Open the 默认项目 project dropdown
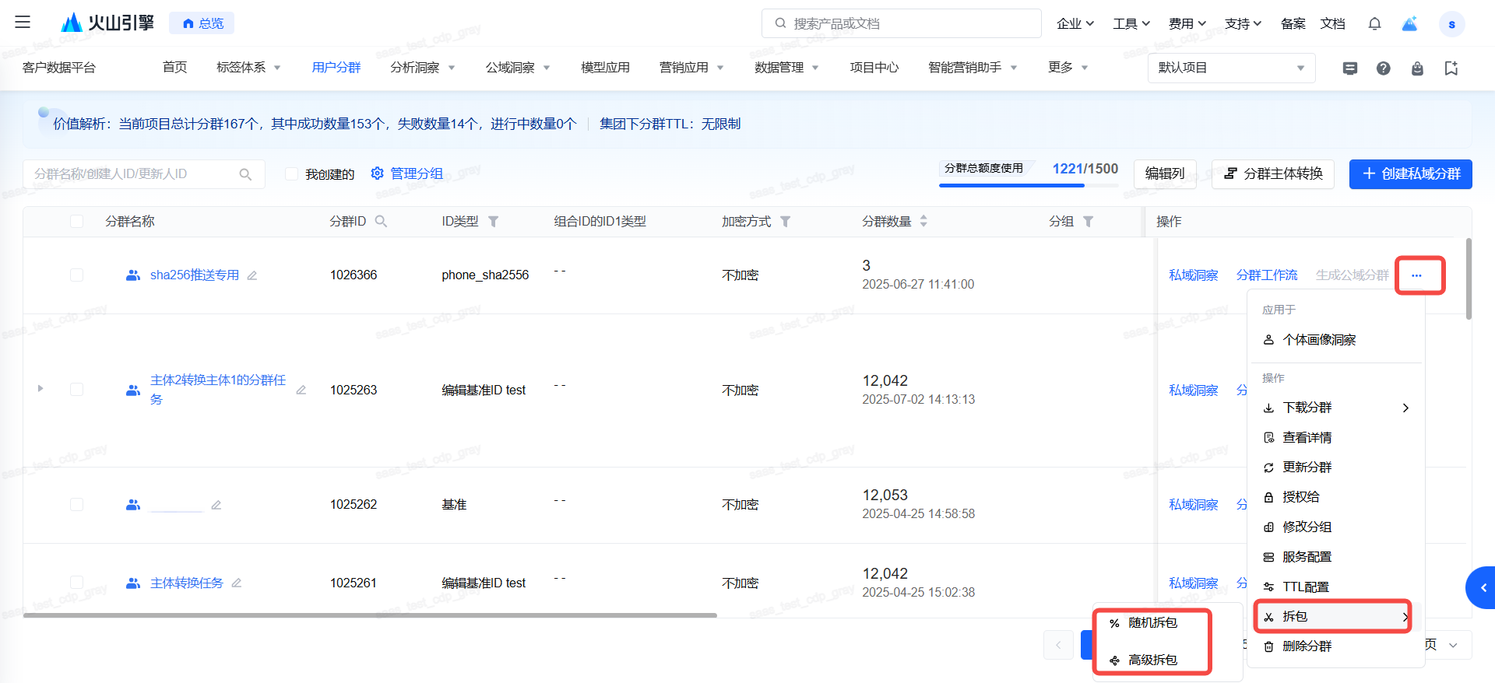 pyautogui.click(x=1230, y=68)
